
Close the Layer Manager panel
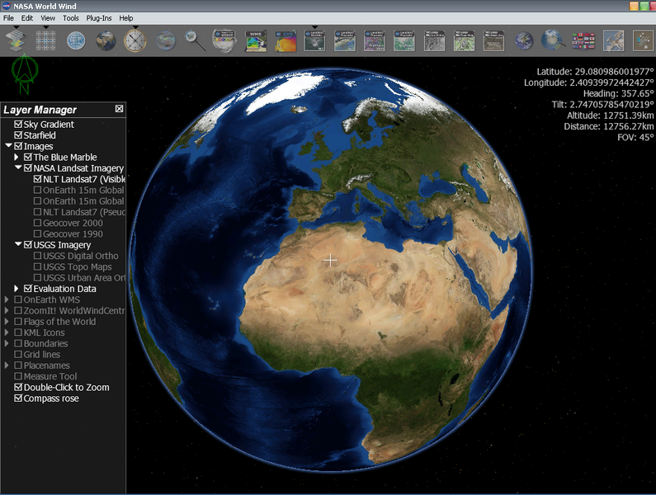coord(119,109)
